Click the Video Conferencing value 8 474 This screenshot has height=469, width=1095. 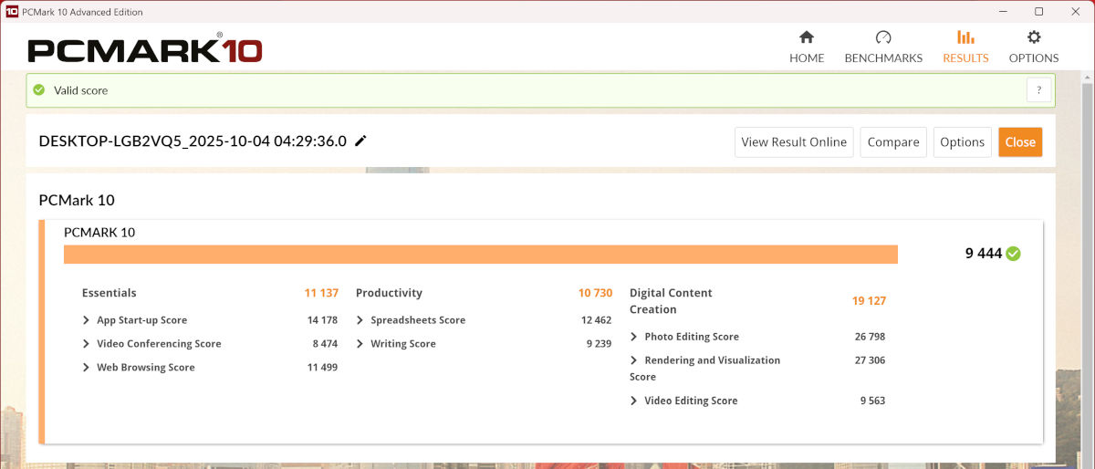coord(325,344)
